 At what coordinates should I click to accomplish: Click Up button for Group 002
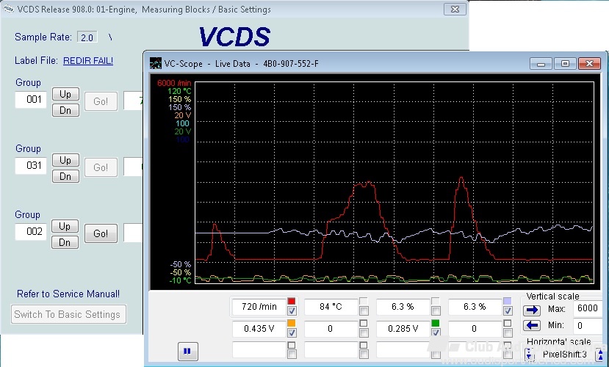[65, 226]
